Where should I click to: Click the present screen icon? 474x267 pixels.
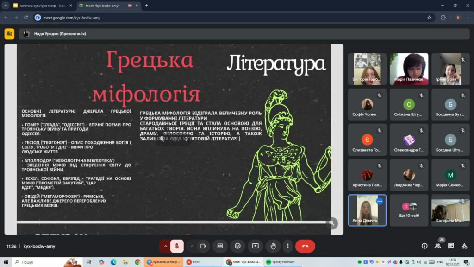[x=255, y=246]
